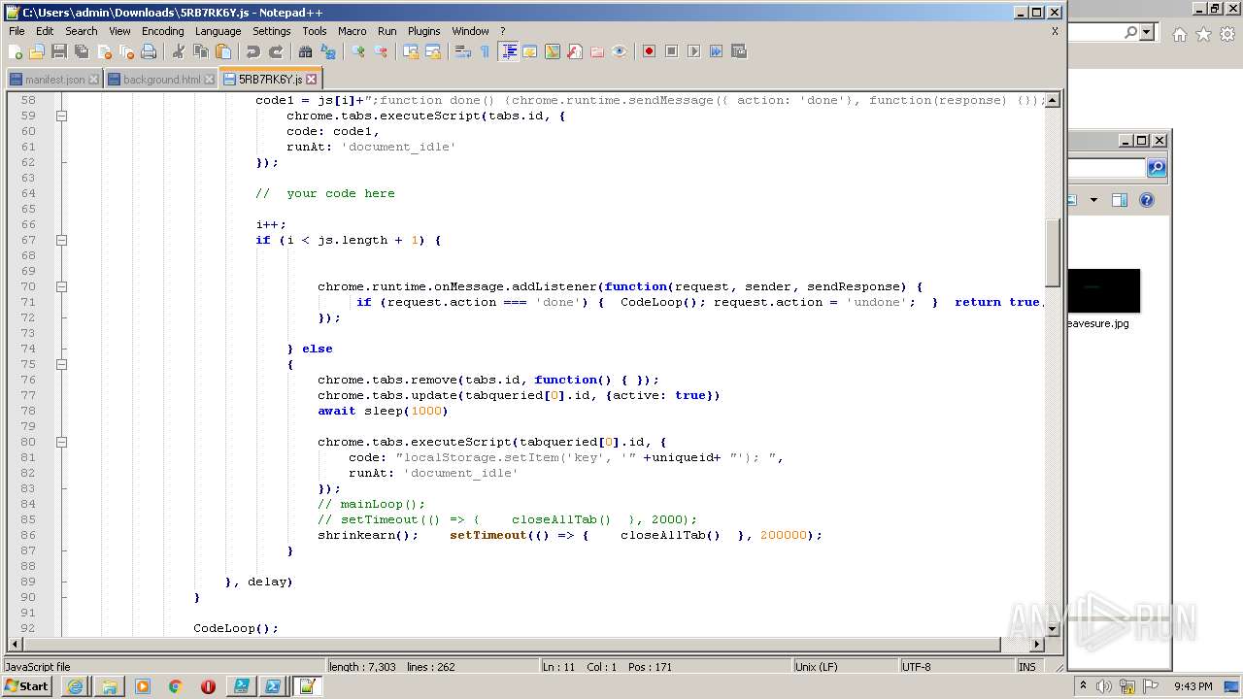Toggle the indent guide toolbar button
Viewport: 1243px width, 699px height.
tap(508, 51)
